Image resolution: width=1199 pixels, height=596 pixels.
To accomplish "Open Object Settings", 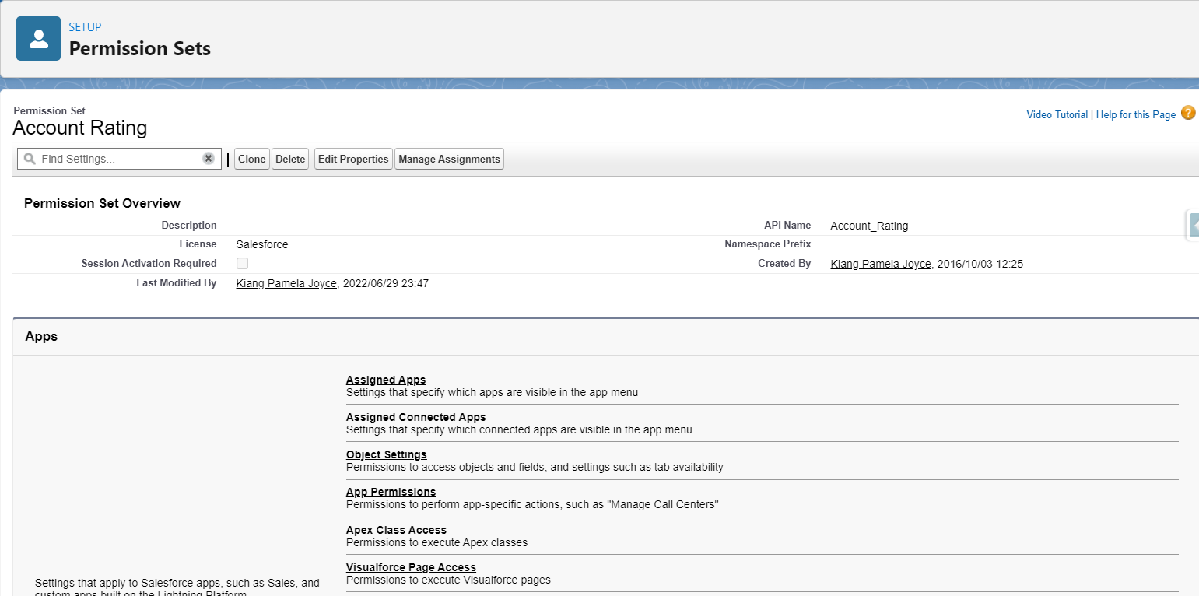I will (386, 454).
